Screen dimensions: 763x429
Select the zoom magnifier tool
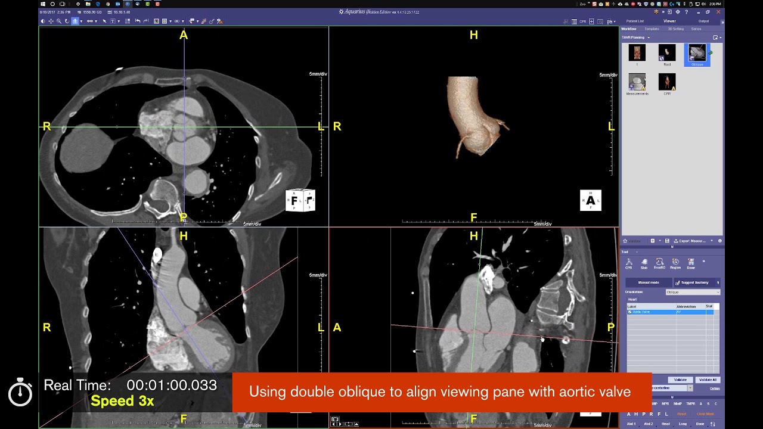click(59, 21)
